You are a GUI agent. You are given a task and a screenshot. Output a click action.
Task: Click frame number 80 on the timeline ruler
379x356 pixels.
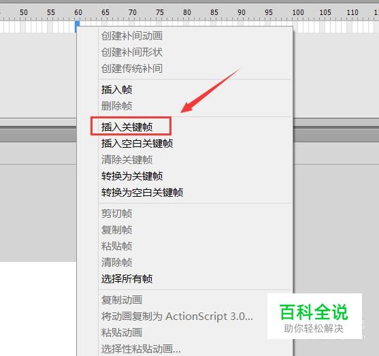tap(187, 12)
